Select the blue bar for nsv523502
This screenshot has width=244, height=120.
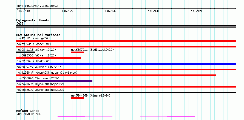[126, 64]
